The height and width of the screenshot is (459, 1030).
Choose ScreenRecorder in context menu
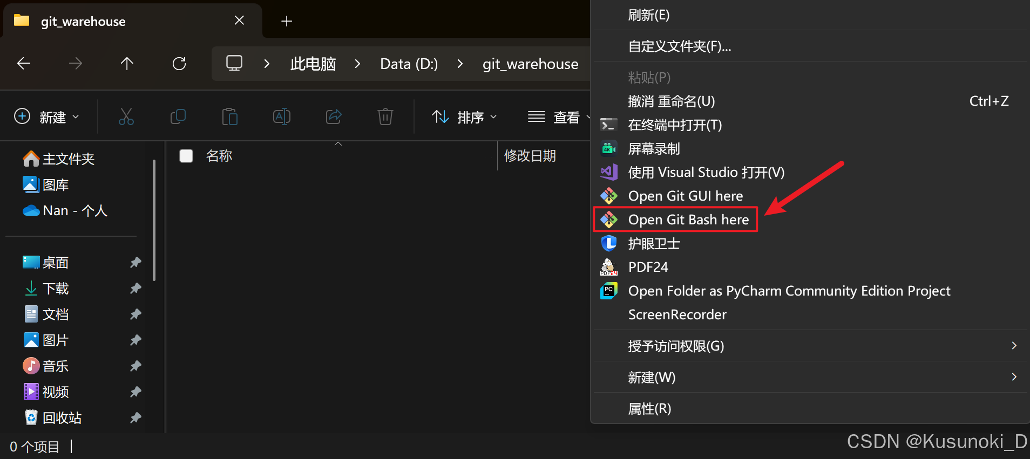pos(811,315)
